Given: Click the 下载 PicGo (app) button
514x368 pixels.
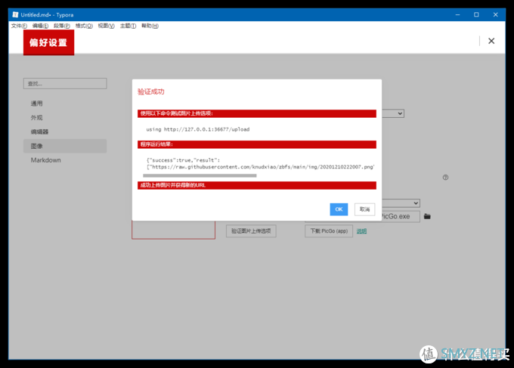Looking at the screenshot, I should click(x=328, y=230).
